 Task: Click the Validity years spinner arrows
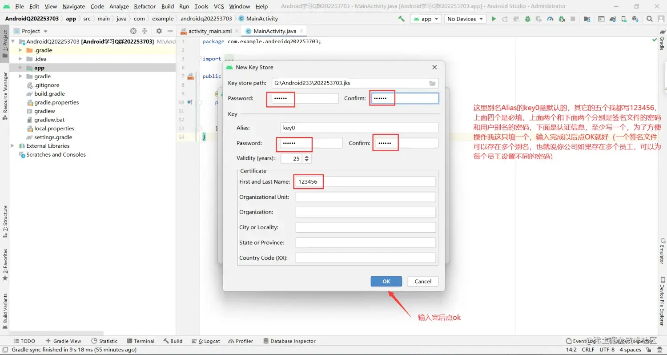pyautogui.click(x=307, y=158)
